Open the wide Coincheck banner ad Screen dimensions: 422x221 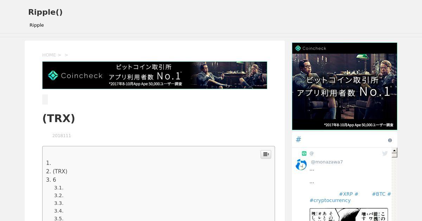[x=155, y=75]
